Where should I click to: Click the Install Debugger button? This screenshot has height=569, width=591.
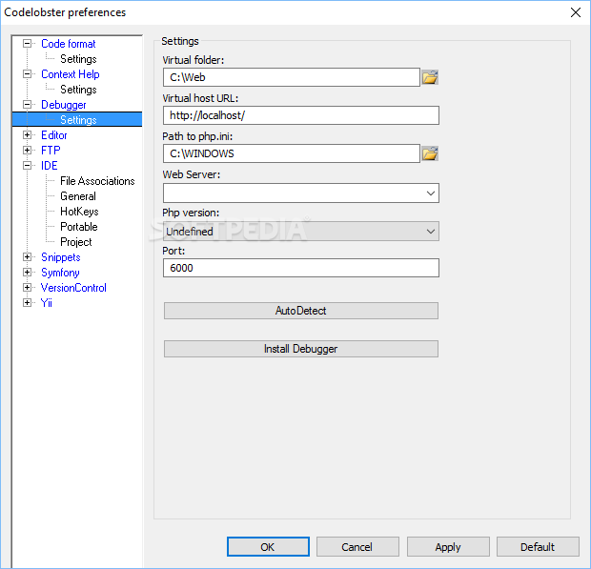301,349
